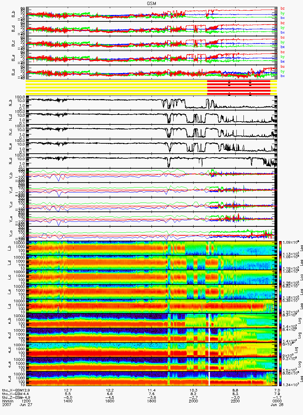Viewport: 303px width, 415px height.
Task: Select the bx legend of B_e panel
Action: pos(283,61)
